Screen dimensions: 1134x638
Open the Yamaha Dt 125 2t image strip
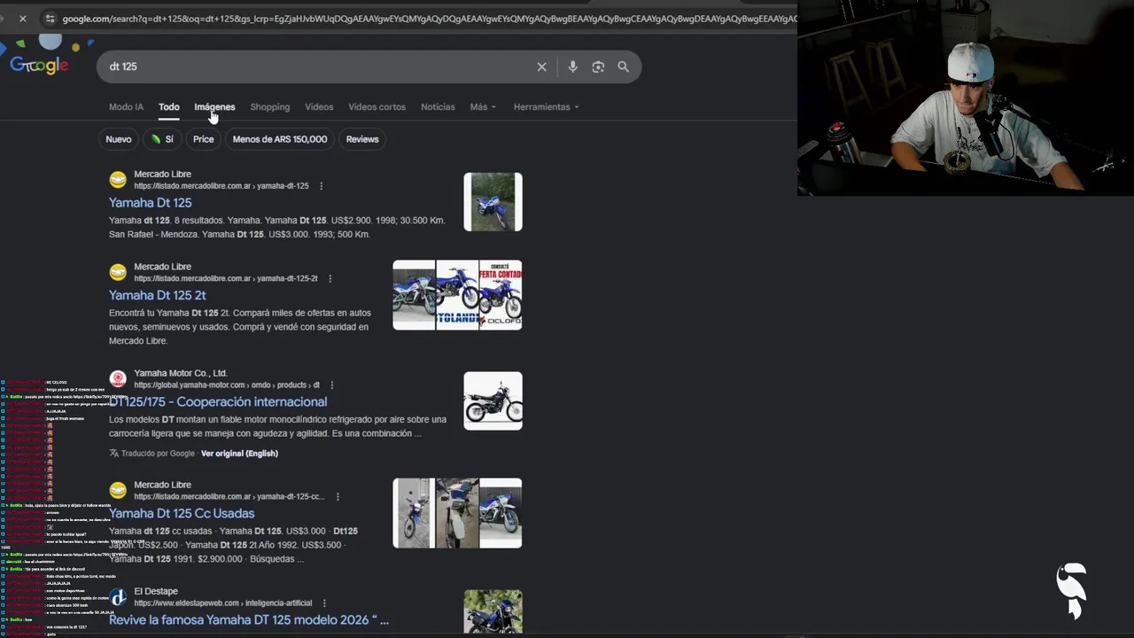click(x=457, y=295)
